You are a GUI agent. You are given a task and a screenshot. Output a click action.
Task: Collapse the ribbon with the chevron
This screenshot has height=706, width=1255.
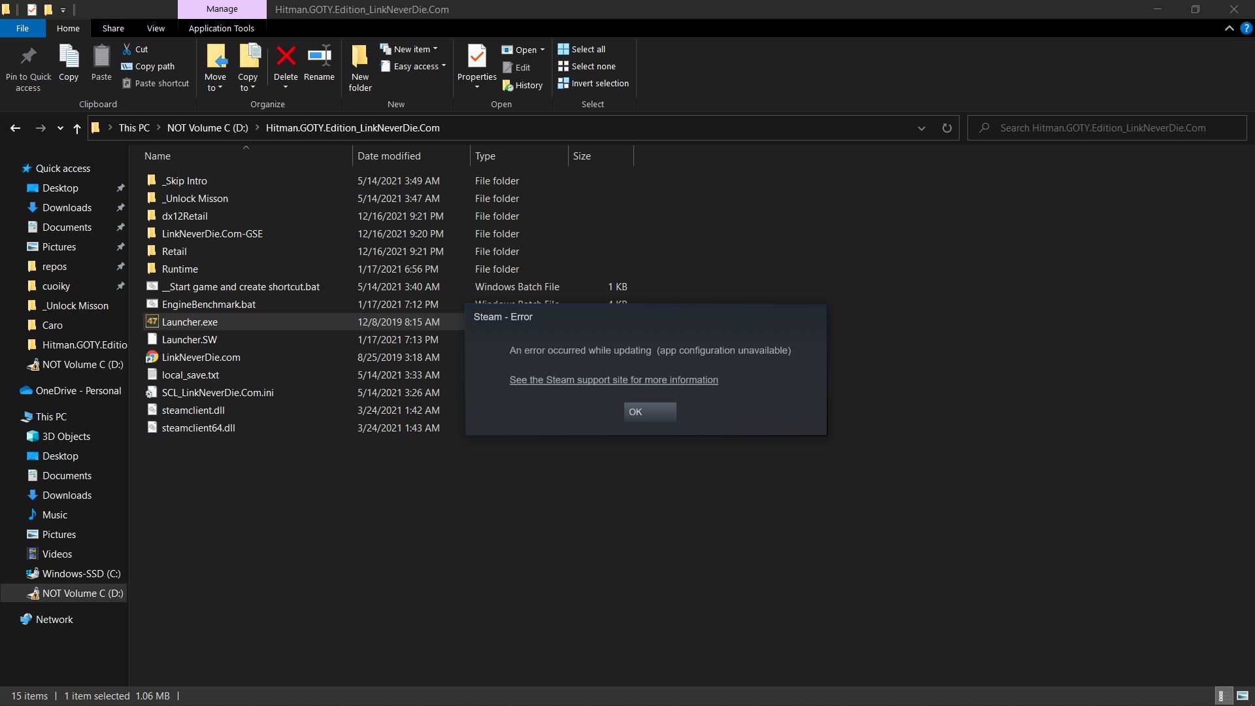point(1229,28)
